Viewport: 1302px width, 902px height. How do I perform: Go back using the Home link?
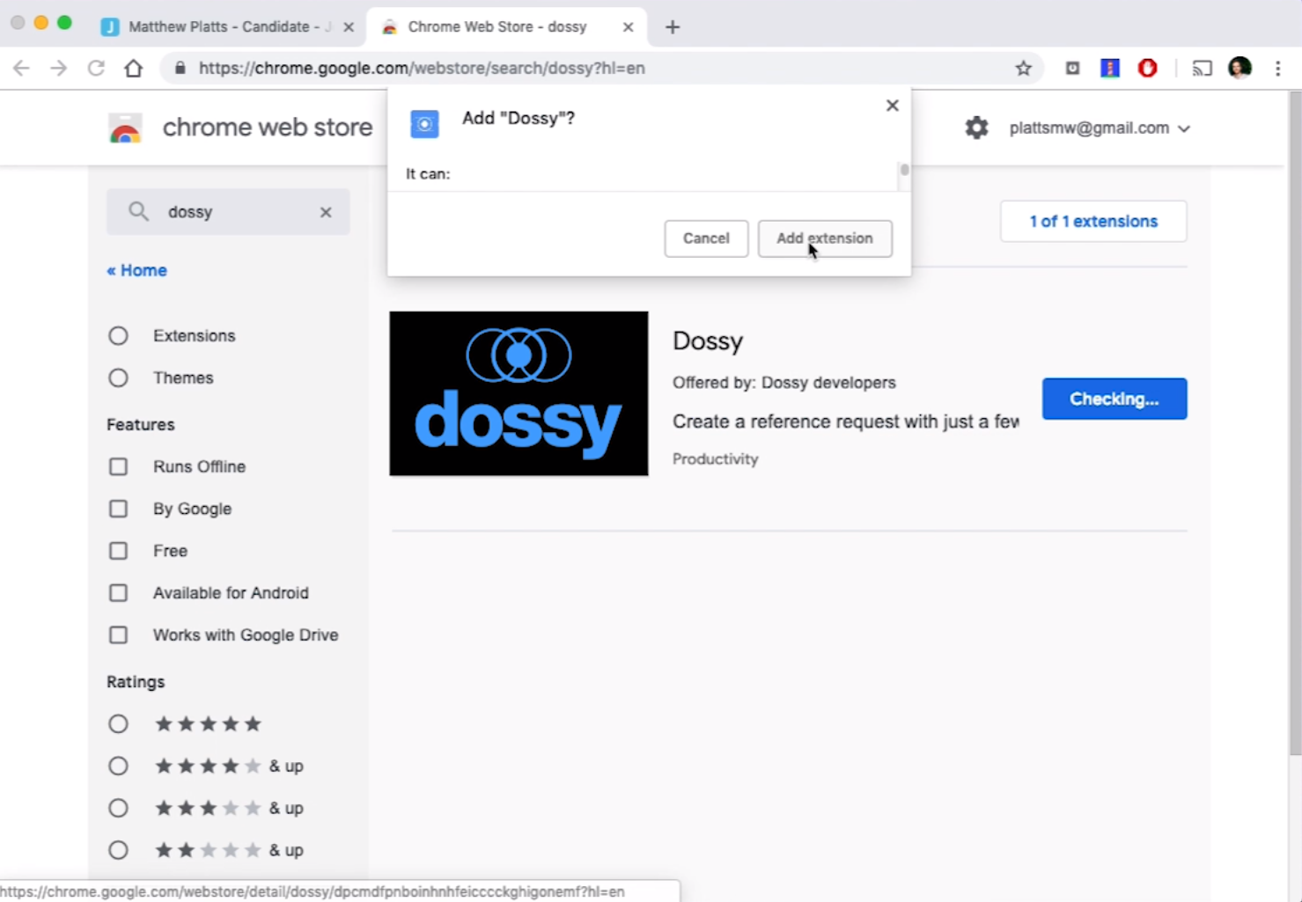point(136,270)
